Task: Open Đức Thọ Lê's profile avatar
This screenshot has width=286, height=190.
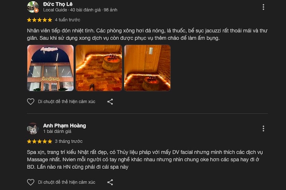Action: 33,7
